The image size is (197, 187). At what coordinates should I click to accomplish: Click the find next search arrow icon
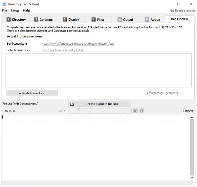point(135,111)
